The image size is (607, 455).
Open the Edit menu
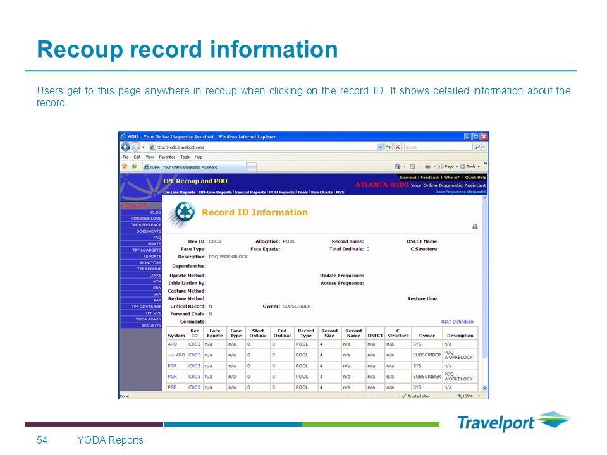tap(137, 157)
